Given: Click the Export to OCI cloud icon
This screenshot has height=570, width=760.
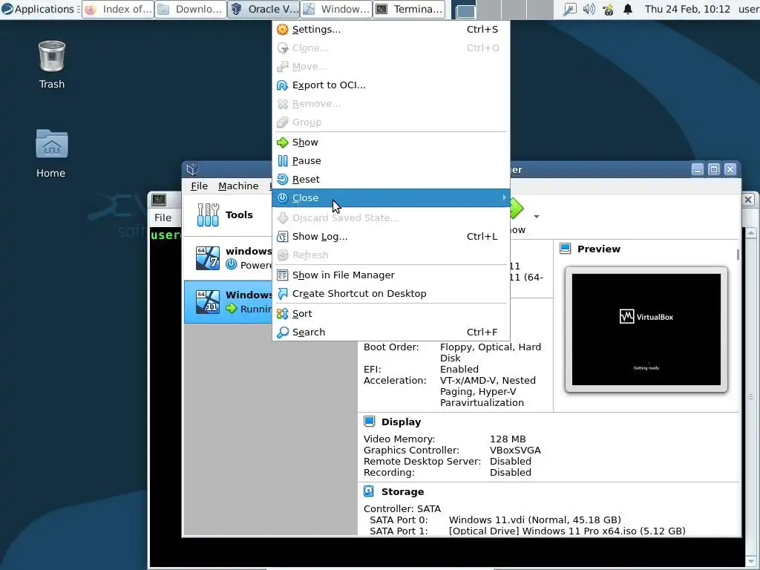Looking at the screenshot, I should pyautogui.click(x=283, y=85).
